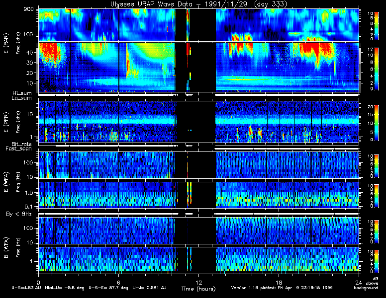
Task: Click the "0.1" tick on the E (WFA) axis
Action: (28, 207)
